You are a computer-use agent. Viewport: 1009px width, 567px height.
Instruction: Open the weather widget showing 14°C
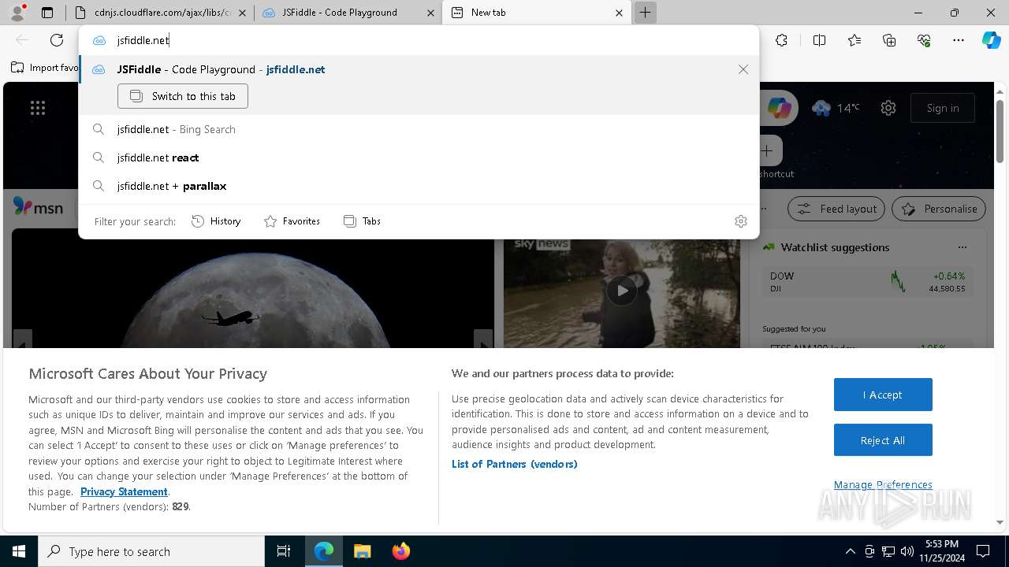836,108
